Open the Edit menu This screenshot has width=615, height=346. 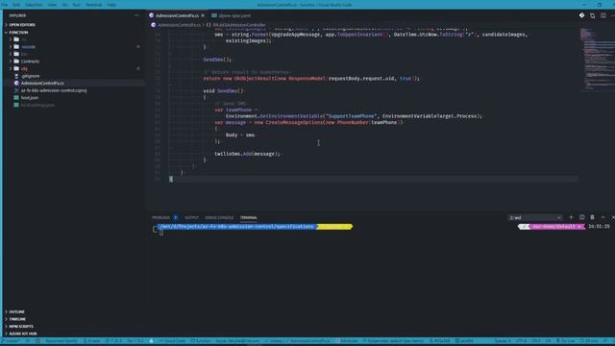click(x=16, y=5)
